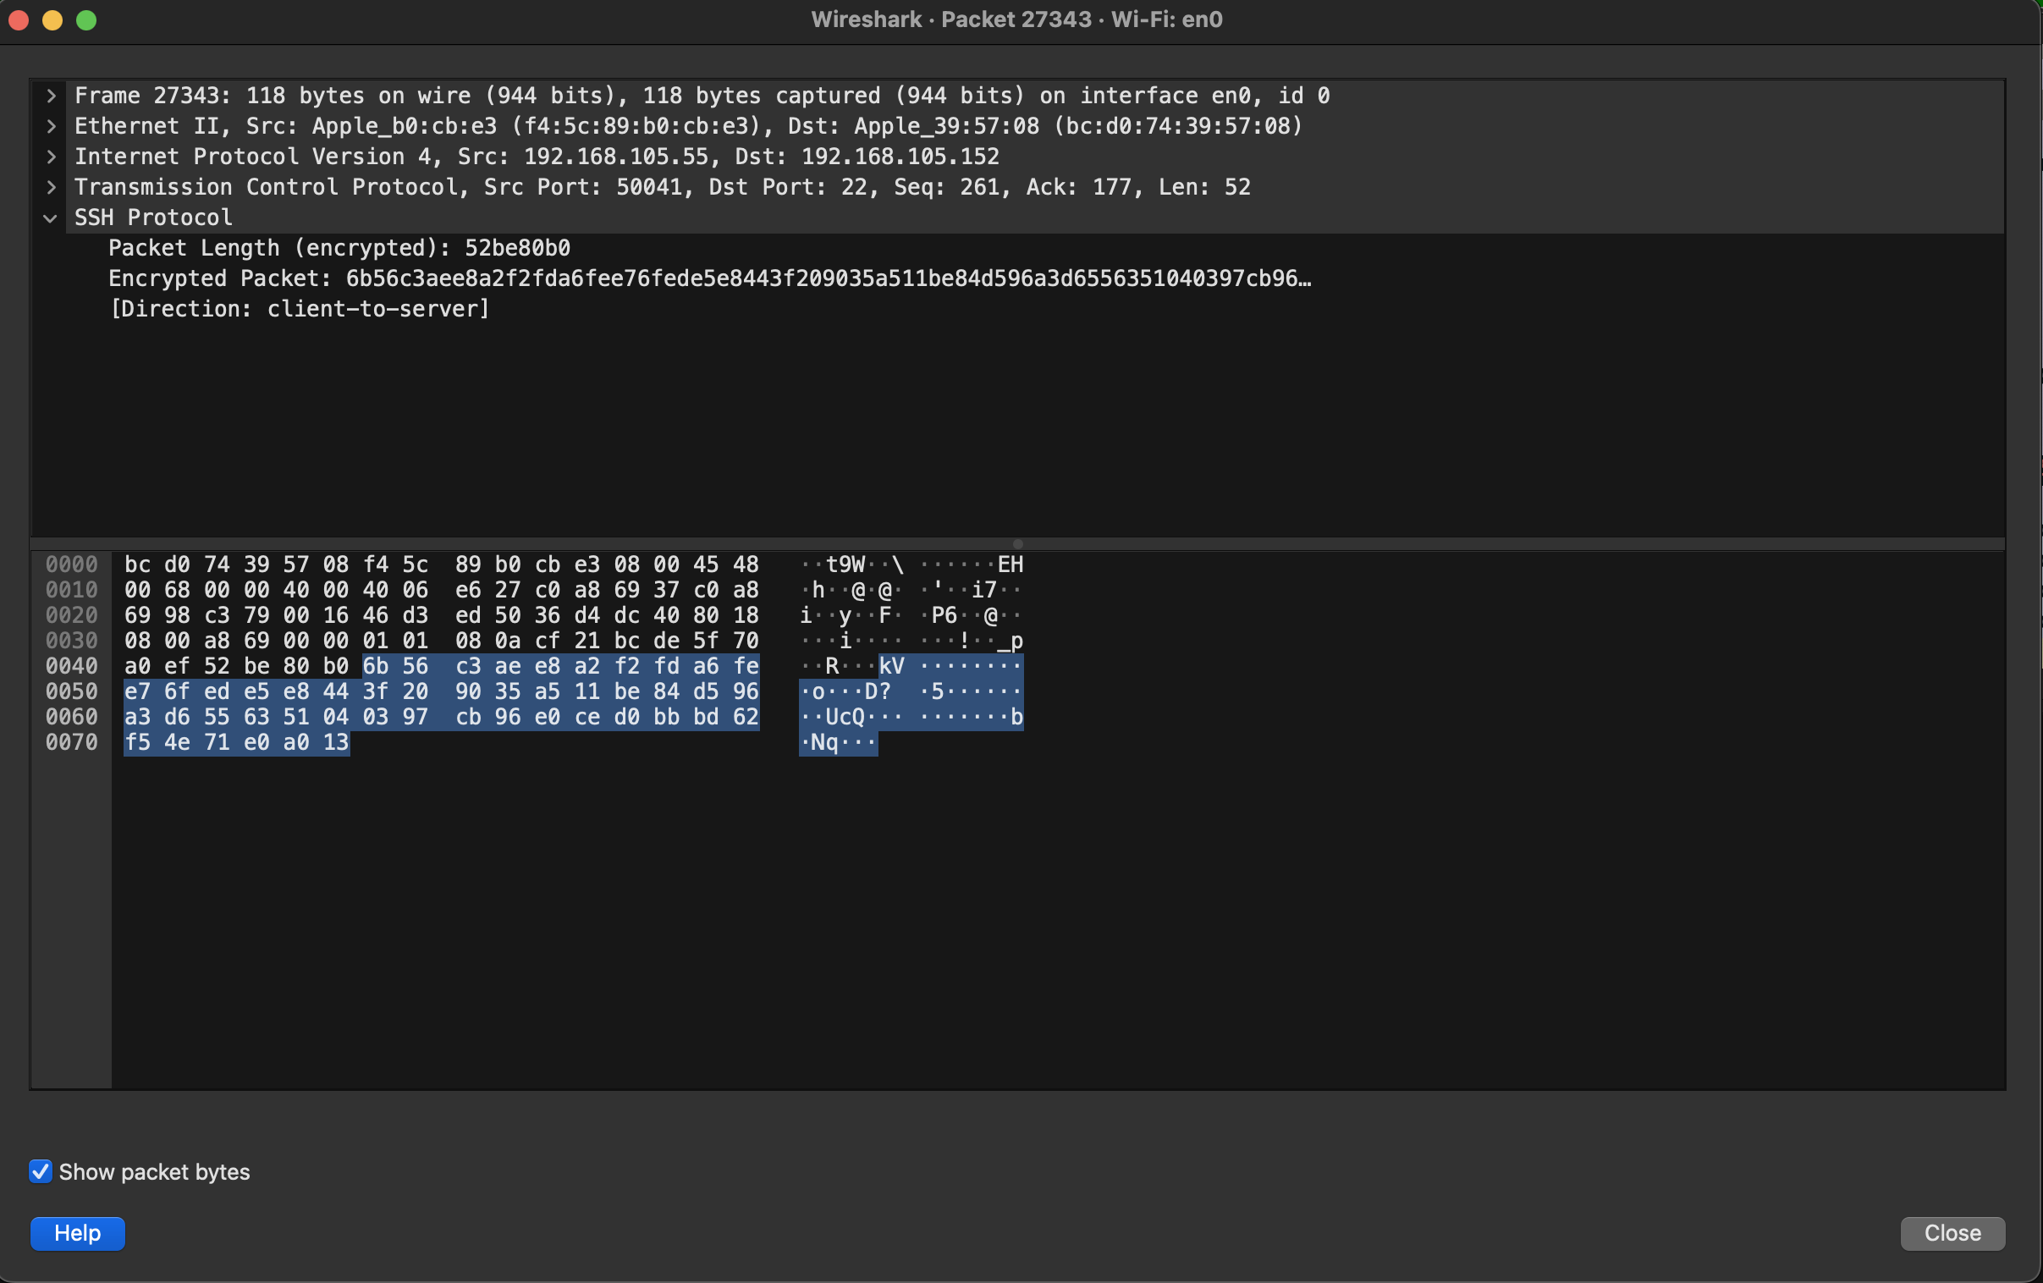Collapse the SSH Protocol section chevron
Viewport: 2043px width, 1283px height.
pos(51,218)
